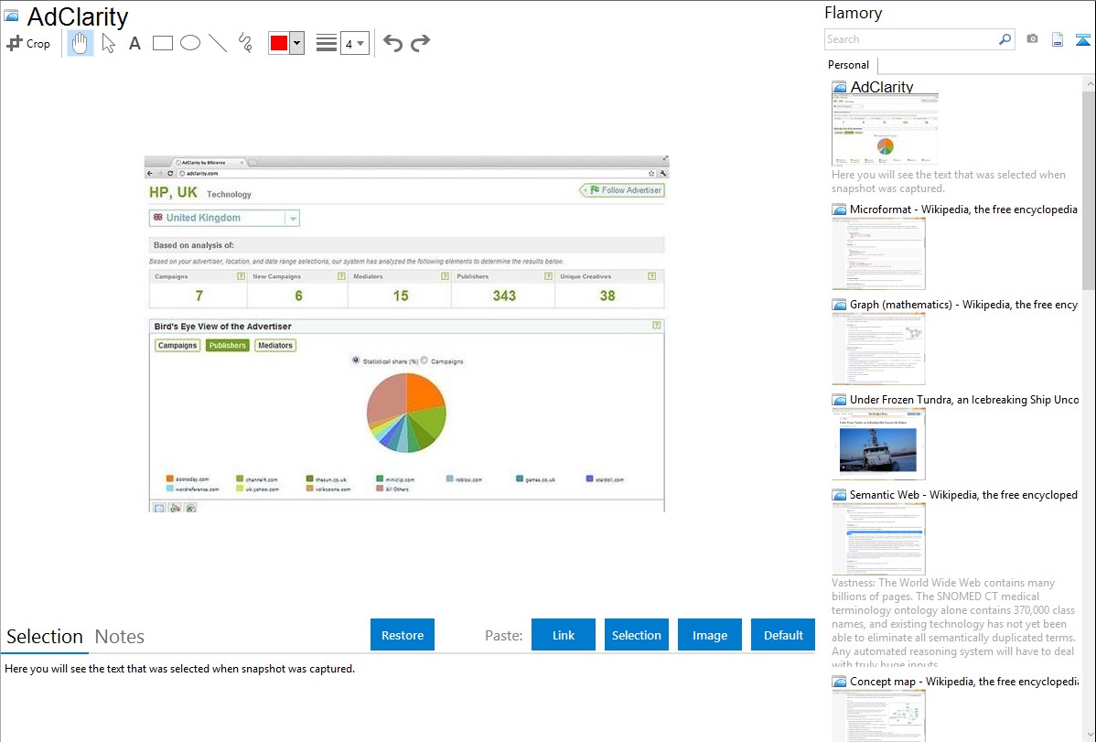
Task: Choose the straight Line tool
Action: 218,43
